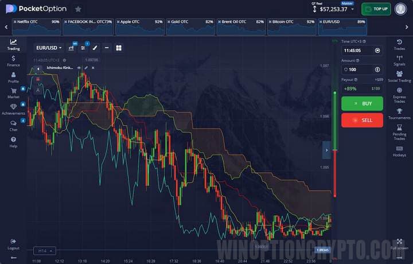
Task: Select the Gold OTC tab
Action: coord(190,26)
